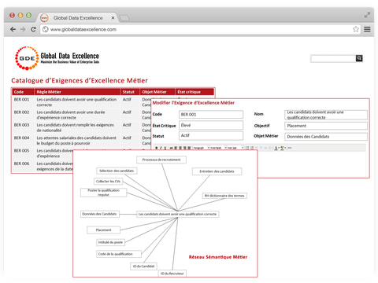The width and height of the screenshot is (378, 283).
Task: Select row BER 002 in the catalogue
Action: 81,115
